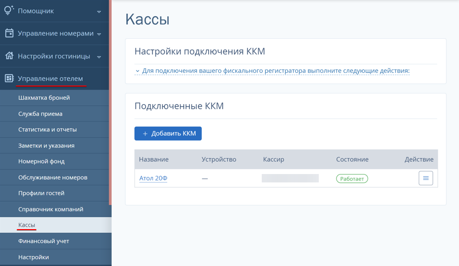Open the Атол 20Ф link
The width and height of the screenshot is (459, 266).
(x=153, y=178)
